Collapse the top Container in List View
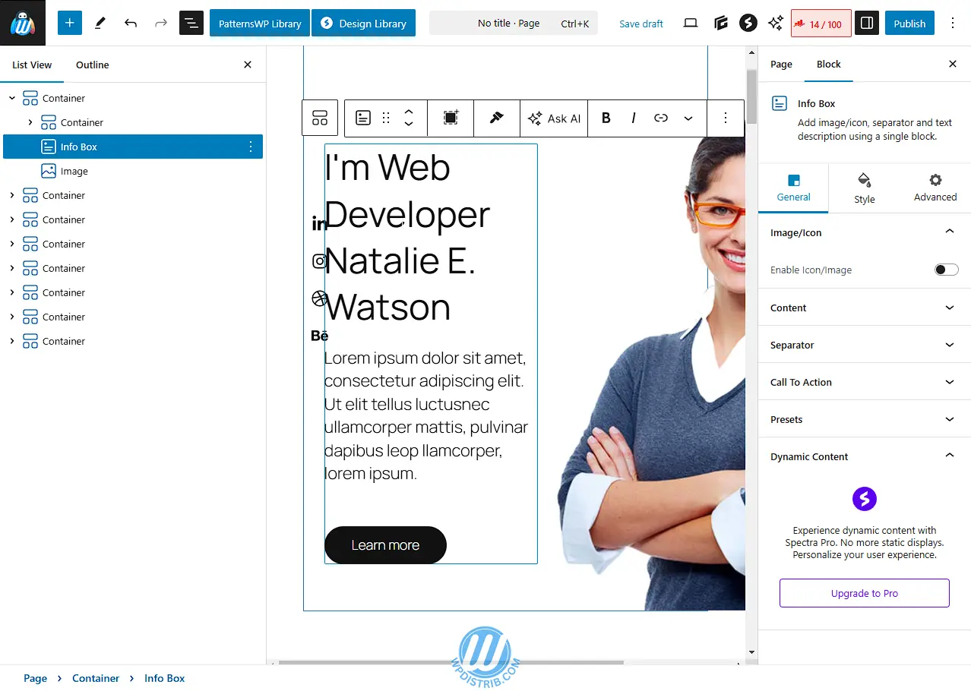Viewport: 971px width, 691px height. (x=12, y=98)
